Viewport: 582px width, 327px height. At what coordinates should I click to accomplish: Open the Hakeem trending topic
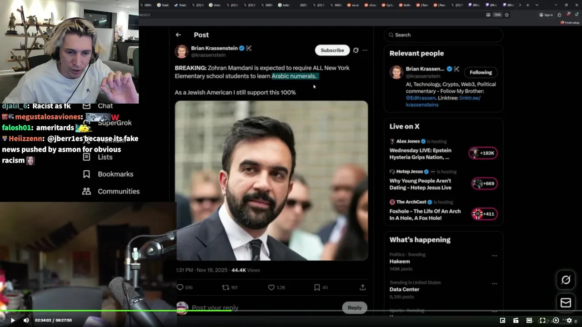(400, 262)
